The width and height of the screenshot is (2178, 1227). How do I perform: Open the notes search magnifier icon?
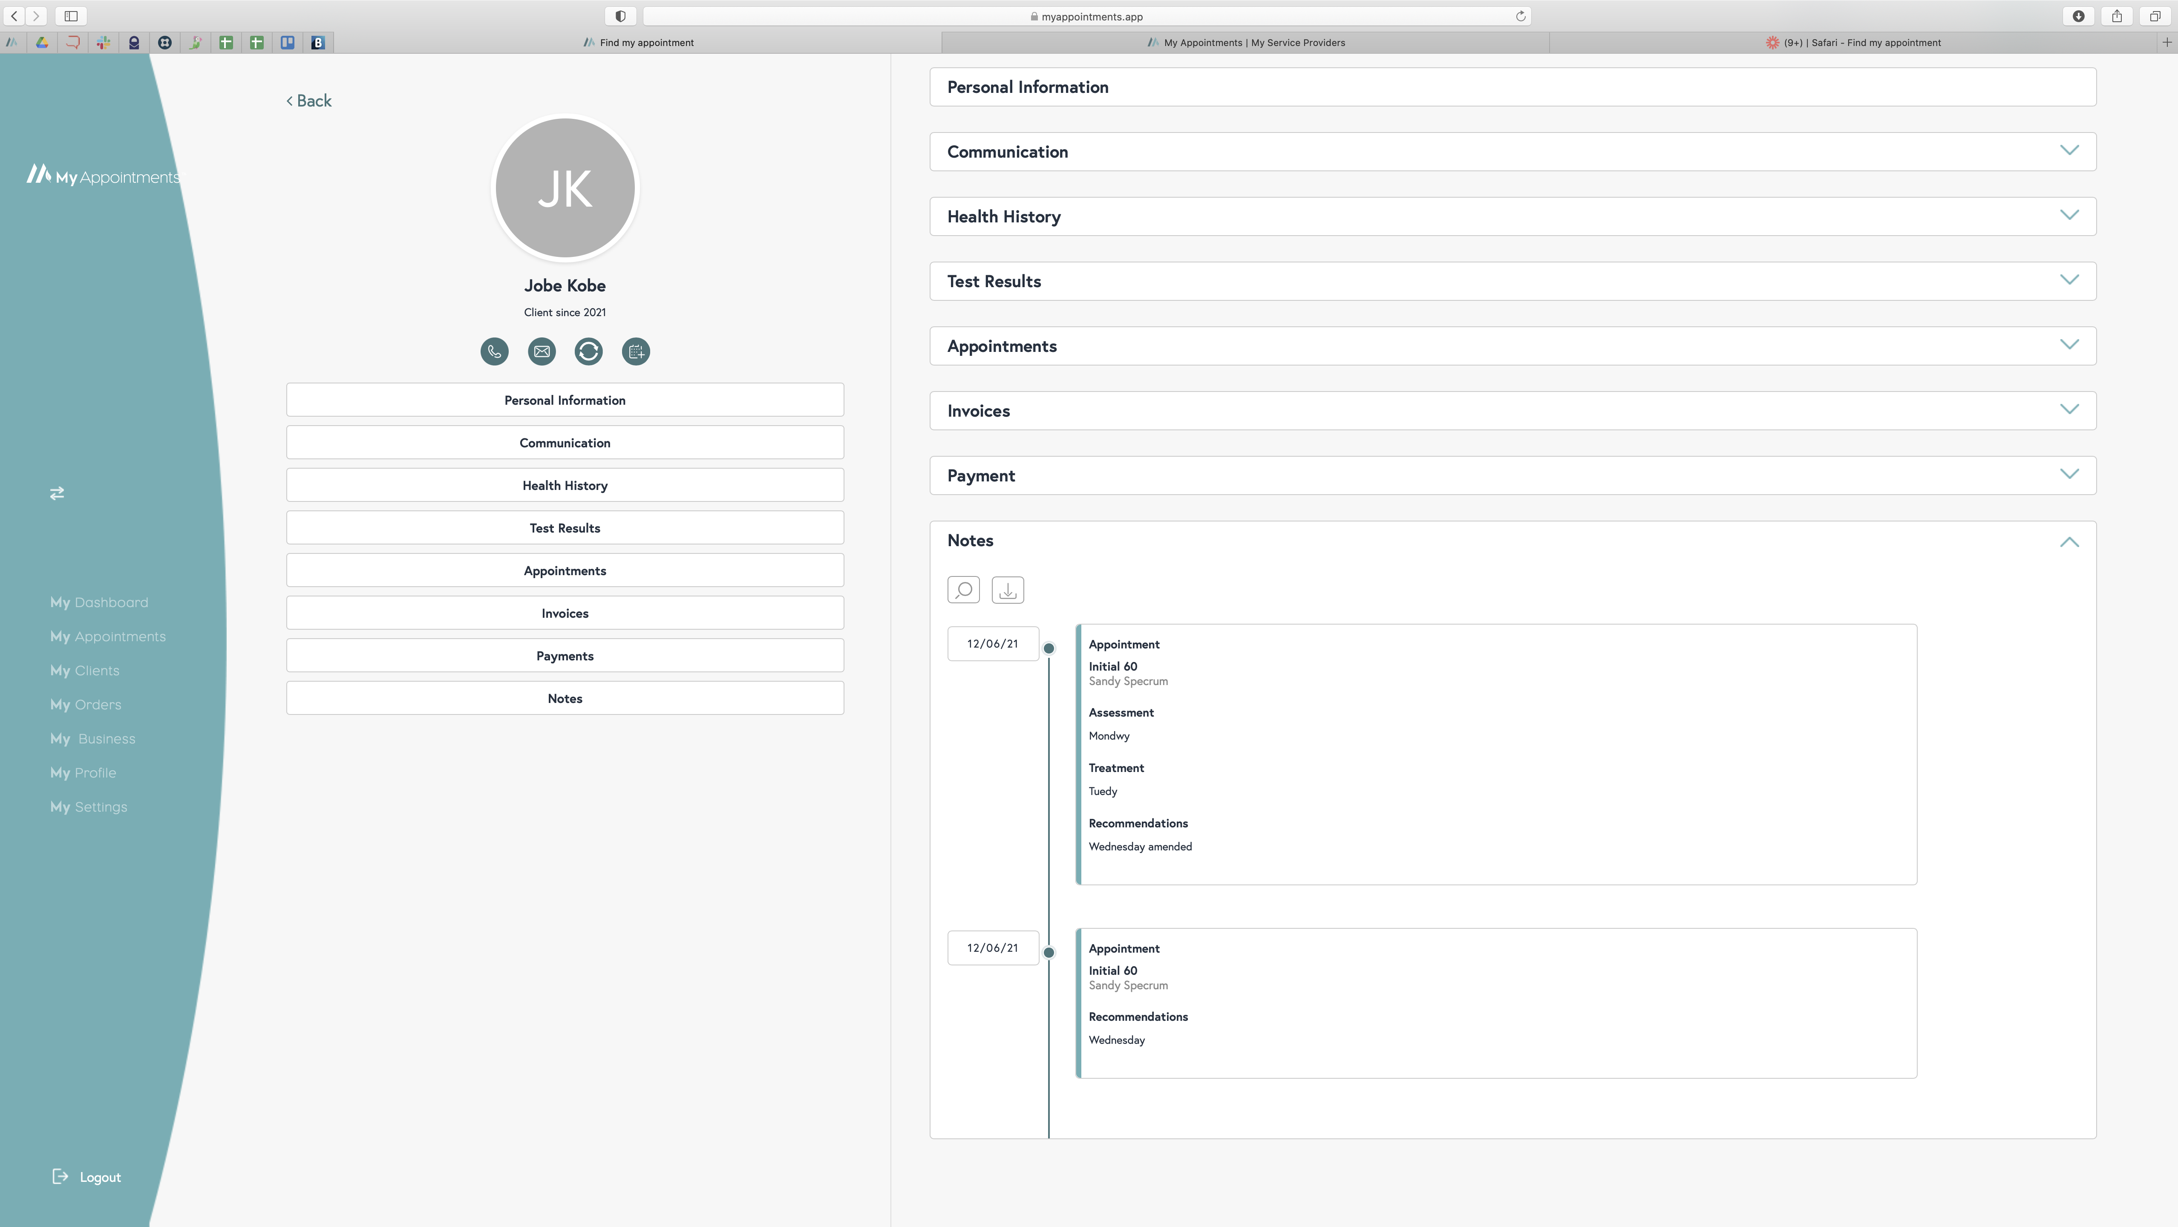coord(963,589)
